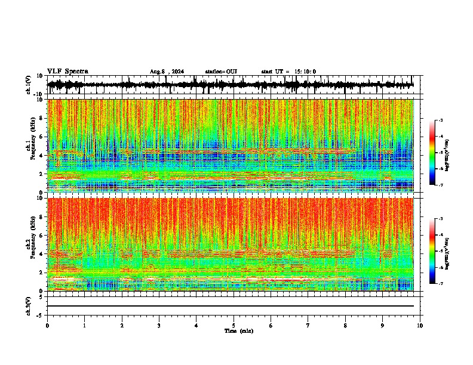Image resolution: width=473 pixels, height=365 pixels.
Task: Click the '-10' tick on ch.1 waveform axis
Action: pyautogui.click(x=39, y=94)
